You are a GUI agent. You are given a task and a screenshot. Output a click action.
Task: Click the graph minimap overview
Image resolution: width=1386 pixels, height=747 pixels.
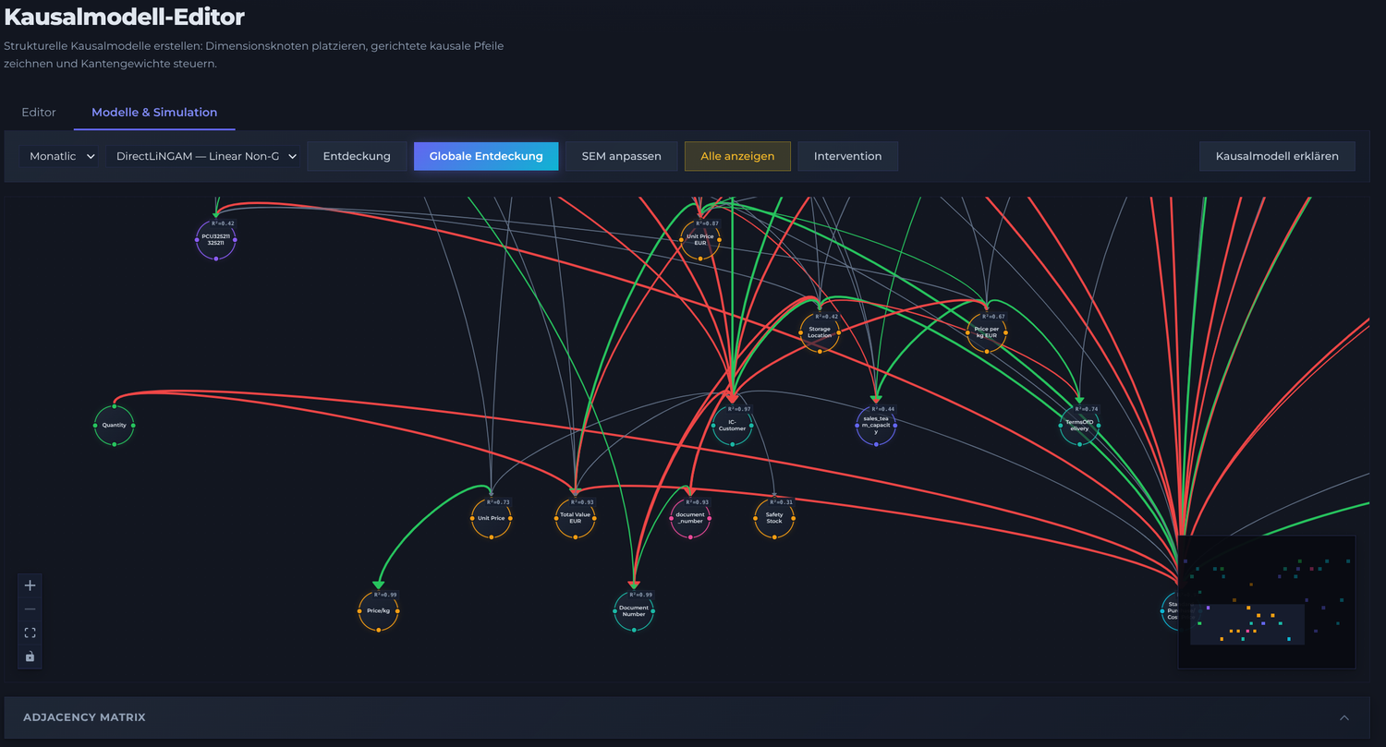(1267, 601)
